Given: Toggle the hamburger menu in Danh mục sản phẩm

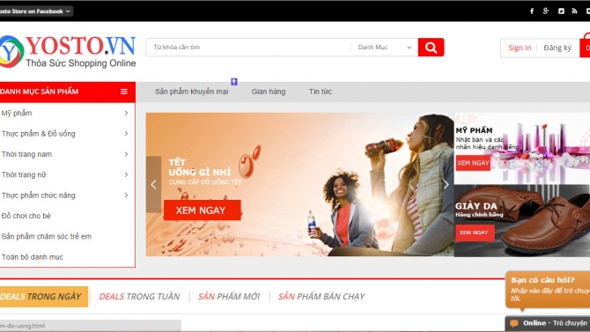Looking at the screenshot, I should [x=124, y=92].
